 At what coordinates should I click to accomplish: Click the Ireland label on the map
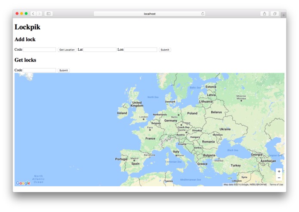[122, 113]
